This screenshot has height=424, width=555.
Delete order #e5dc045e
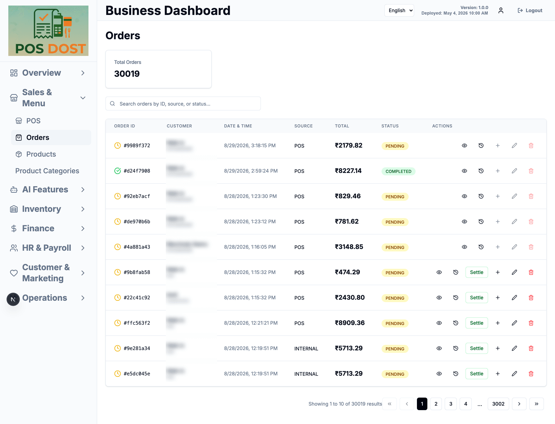coord(531,374)
